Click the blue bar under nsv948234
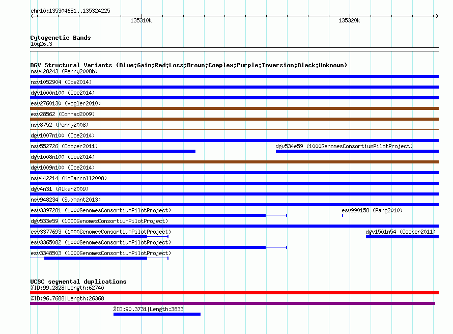 234,205
